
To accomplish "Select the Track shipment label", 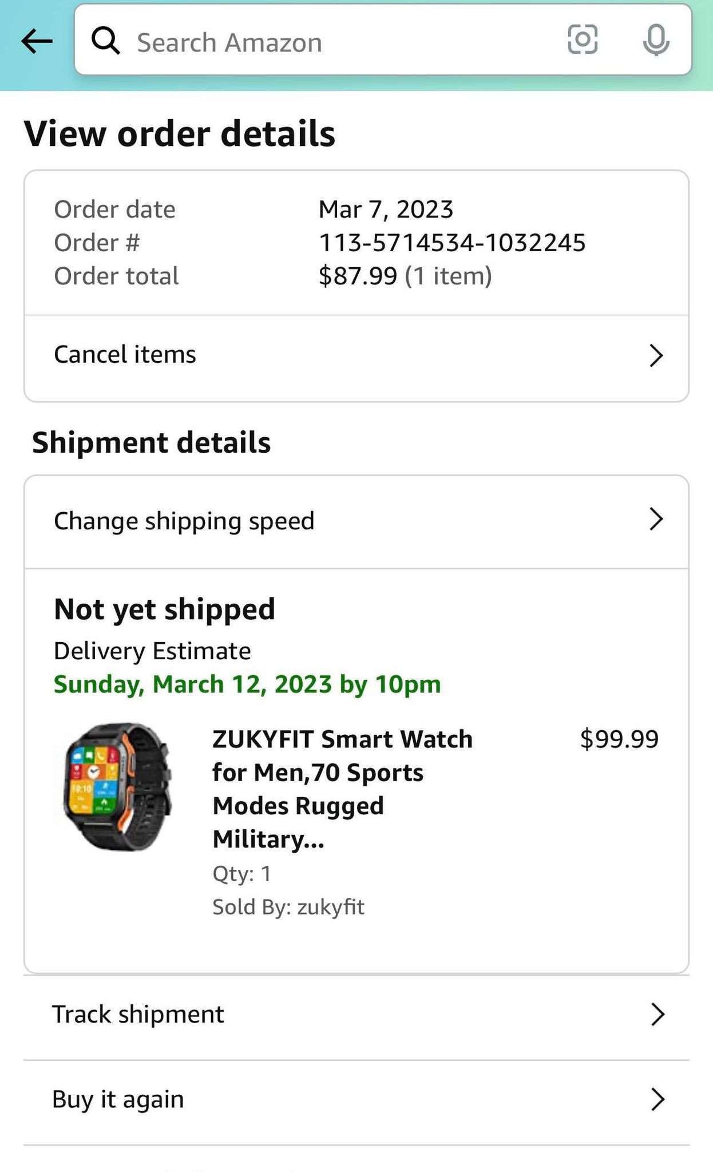I will click(x=138, y=1015).
